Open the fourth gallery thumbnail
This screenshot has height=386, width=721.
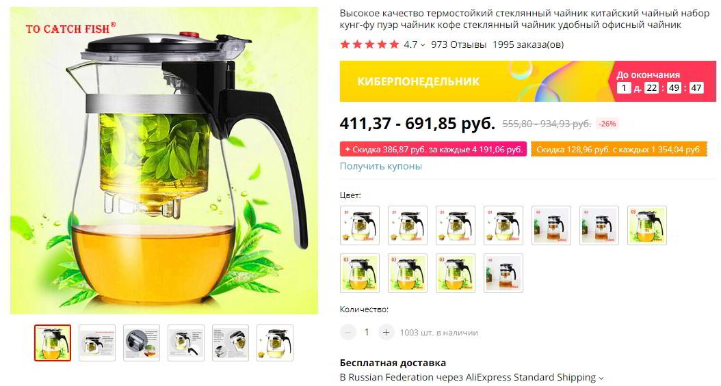click(x=186, y=343)
